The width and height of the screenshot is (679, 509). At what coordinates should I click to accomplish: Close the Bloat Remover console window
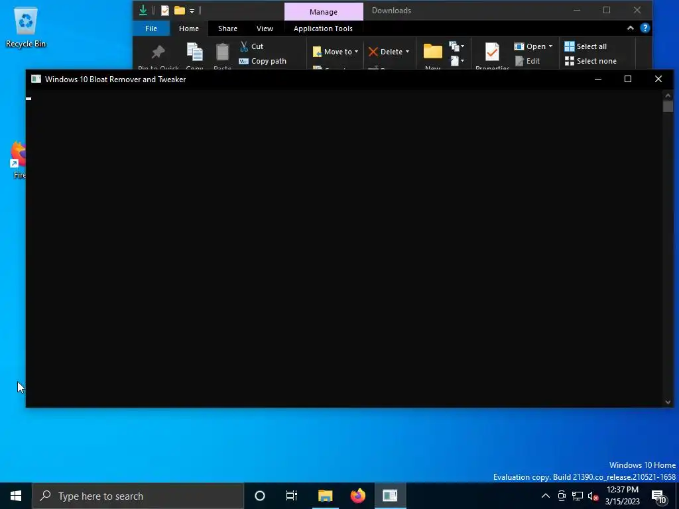click(658, 80)
